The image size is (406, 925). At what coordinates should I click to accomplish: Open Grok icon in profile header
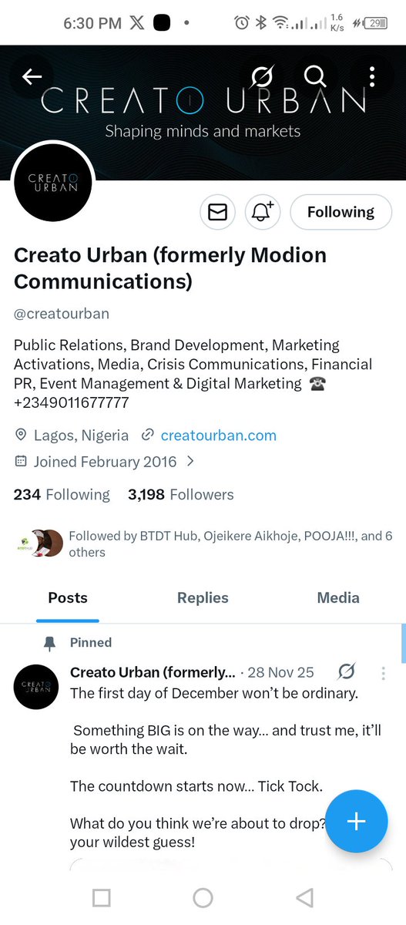(261, 76)
